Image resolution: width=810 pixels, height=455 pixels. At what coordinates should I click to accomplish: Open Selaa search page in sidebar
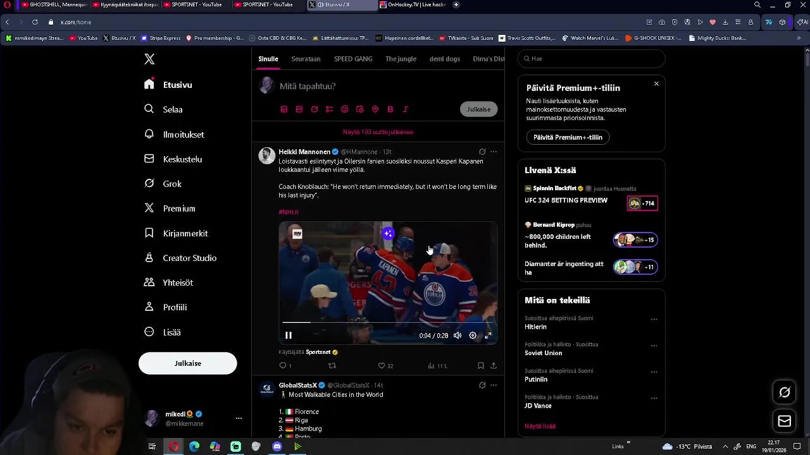click(x=164, y=109)
